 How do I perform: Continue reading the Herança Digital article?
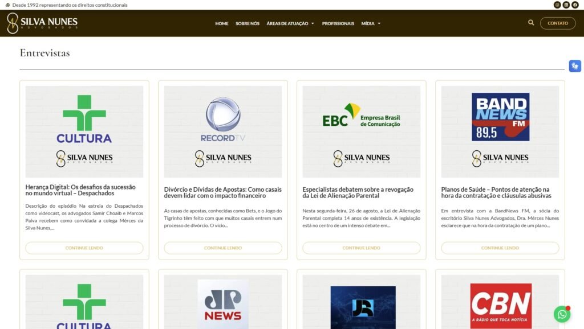pos(84,248)
